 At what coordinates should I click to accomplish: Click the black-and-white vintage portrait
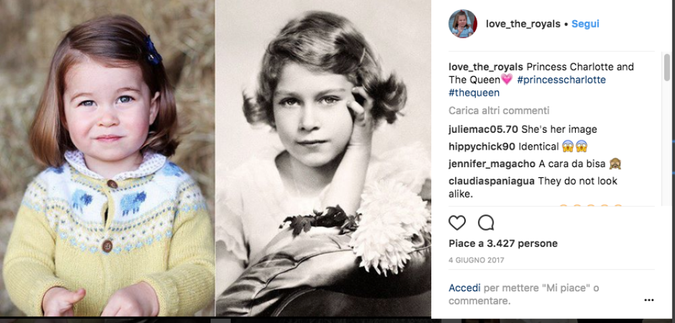(323, 162)
